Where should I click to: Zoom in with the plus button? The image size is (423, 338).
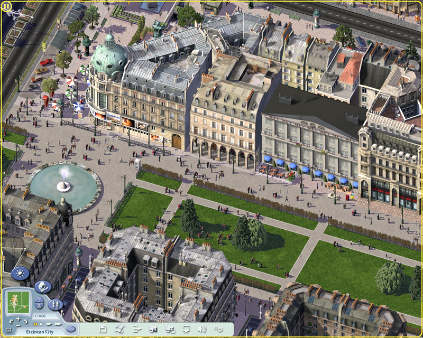(x=19, y=319)
